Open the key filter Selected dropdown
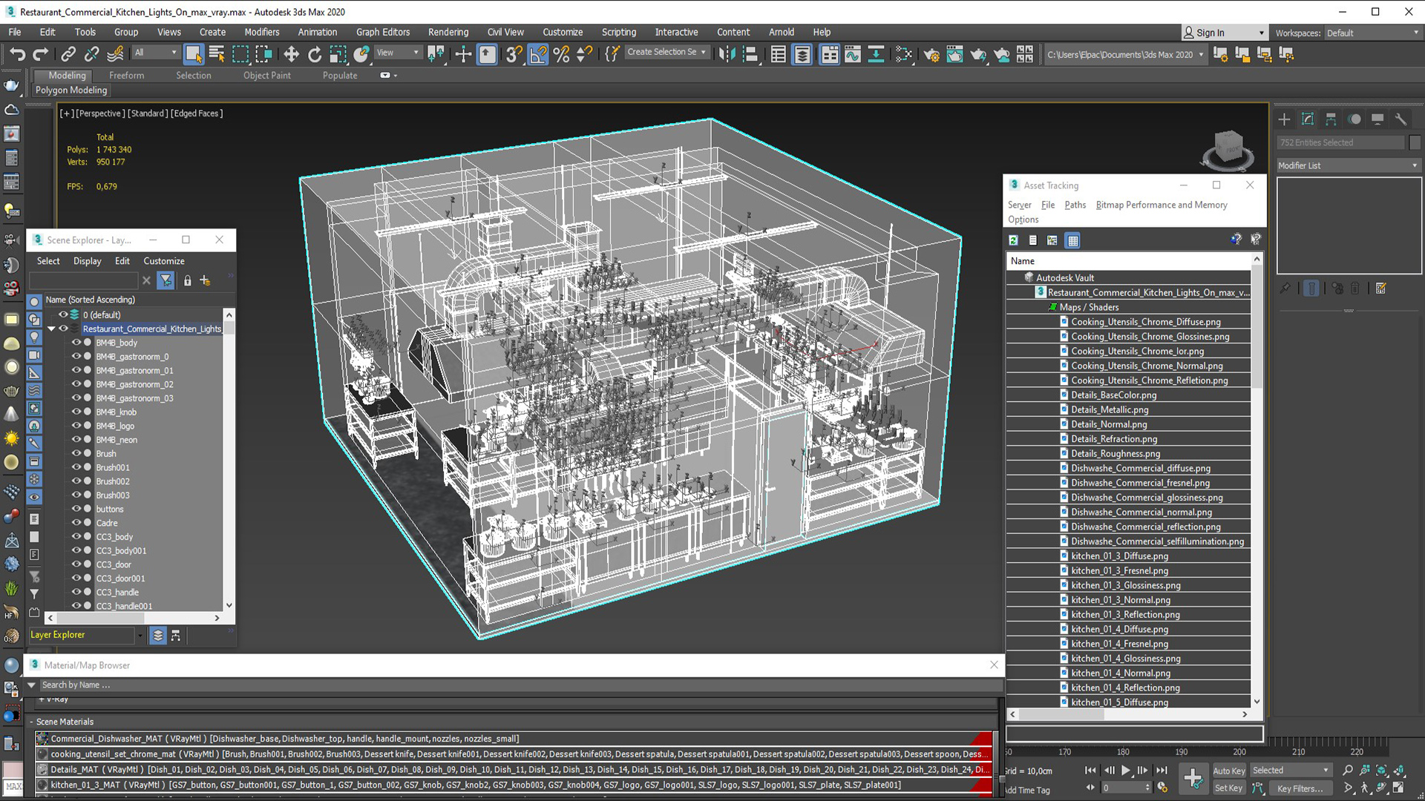 pos(1290,771)
